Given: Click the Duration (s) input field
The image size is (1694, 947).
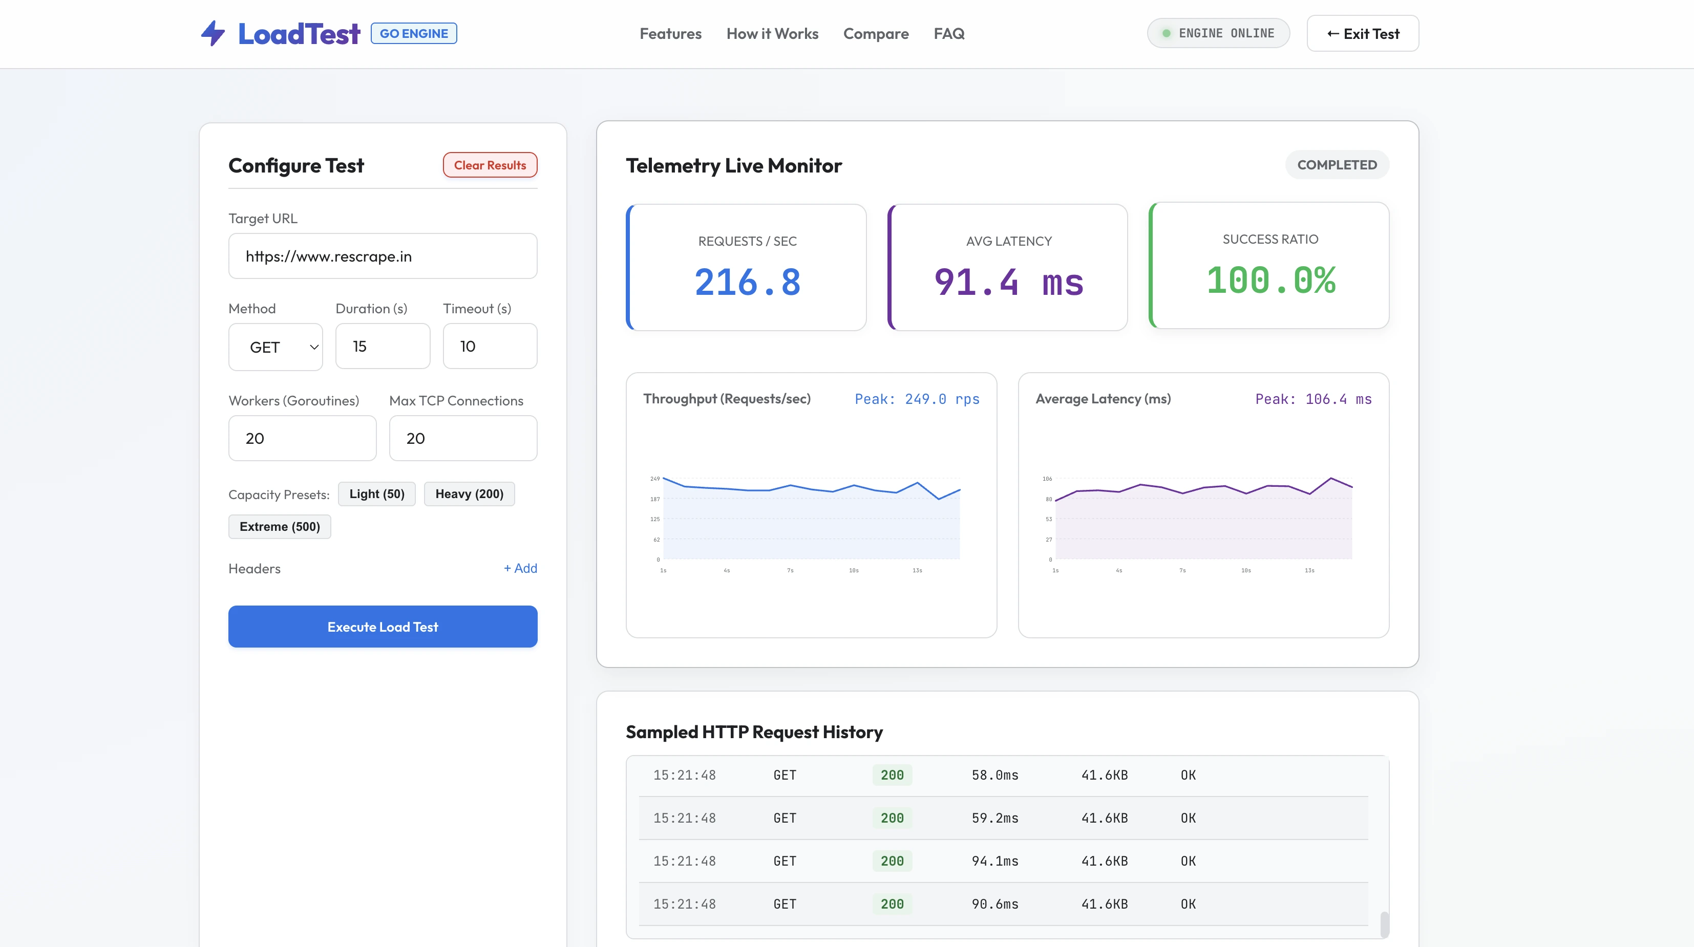Looking at the screenshot, I should click(383, 347).
